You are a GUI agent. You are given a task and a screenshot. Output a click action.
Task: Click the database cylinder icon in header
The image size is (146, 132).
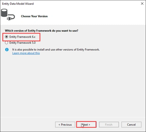[x=4, y=13]
